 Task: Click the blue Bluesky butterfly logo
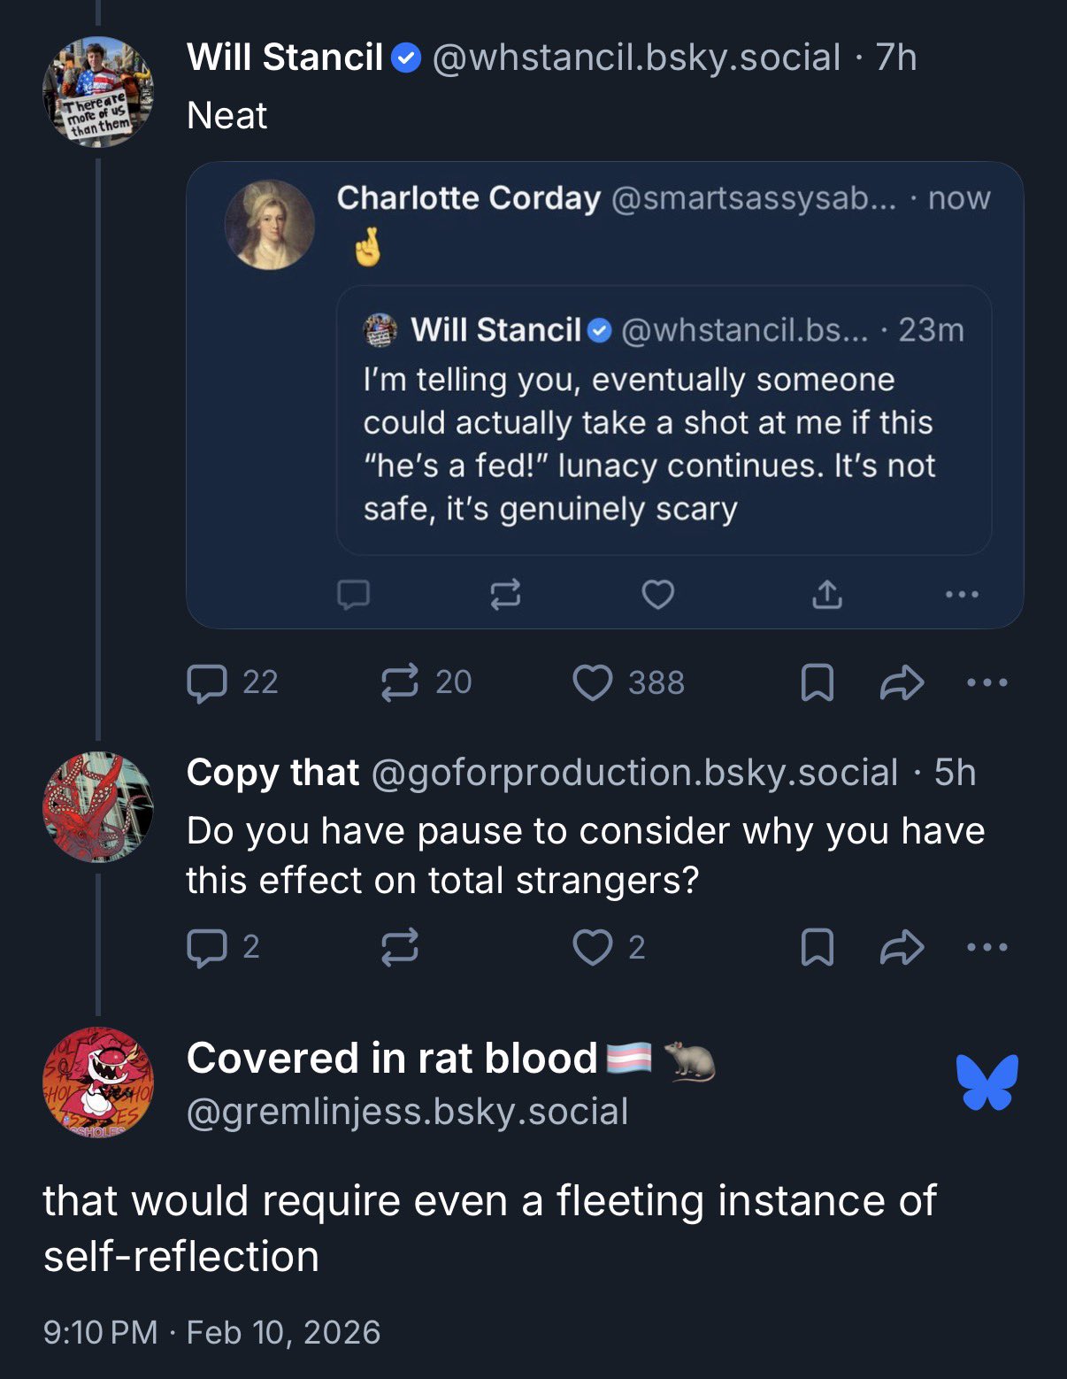[987, 1082]
